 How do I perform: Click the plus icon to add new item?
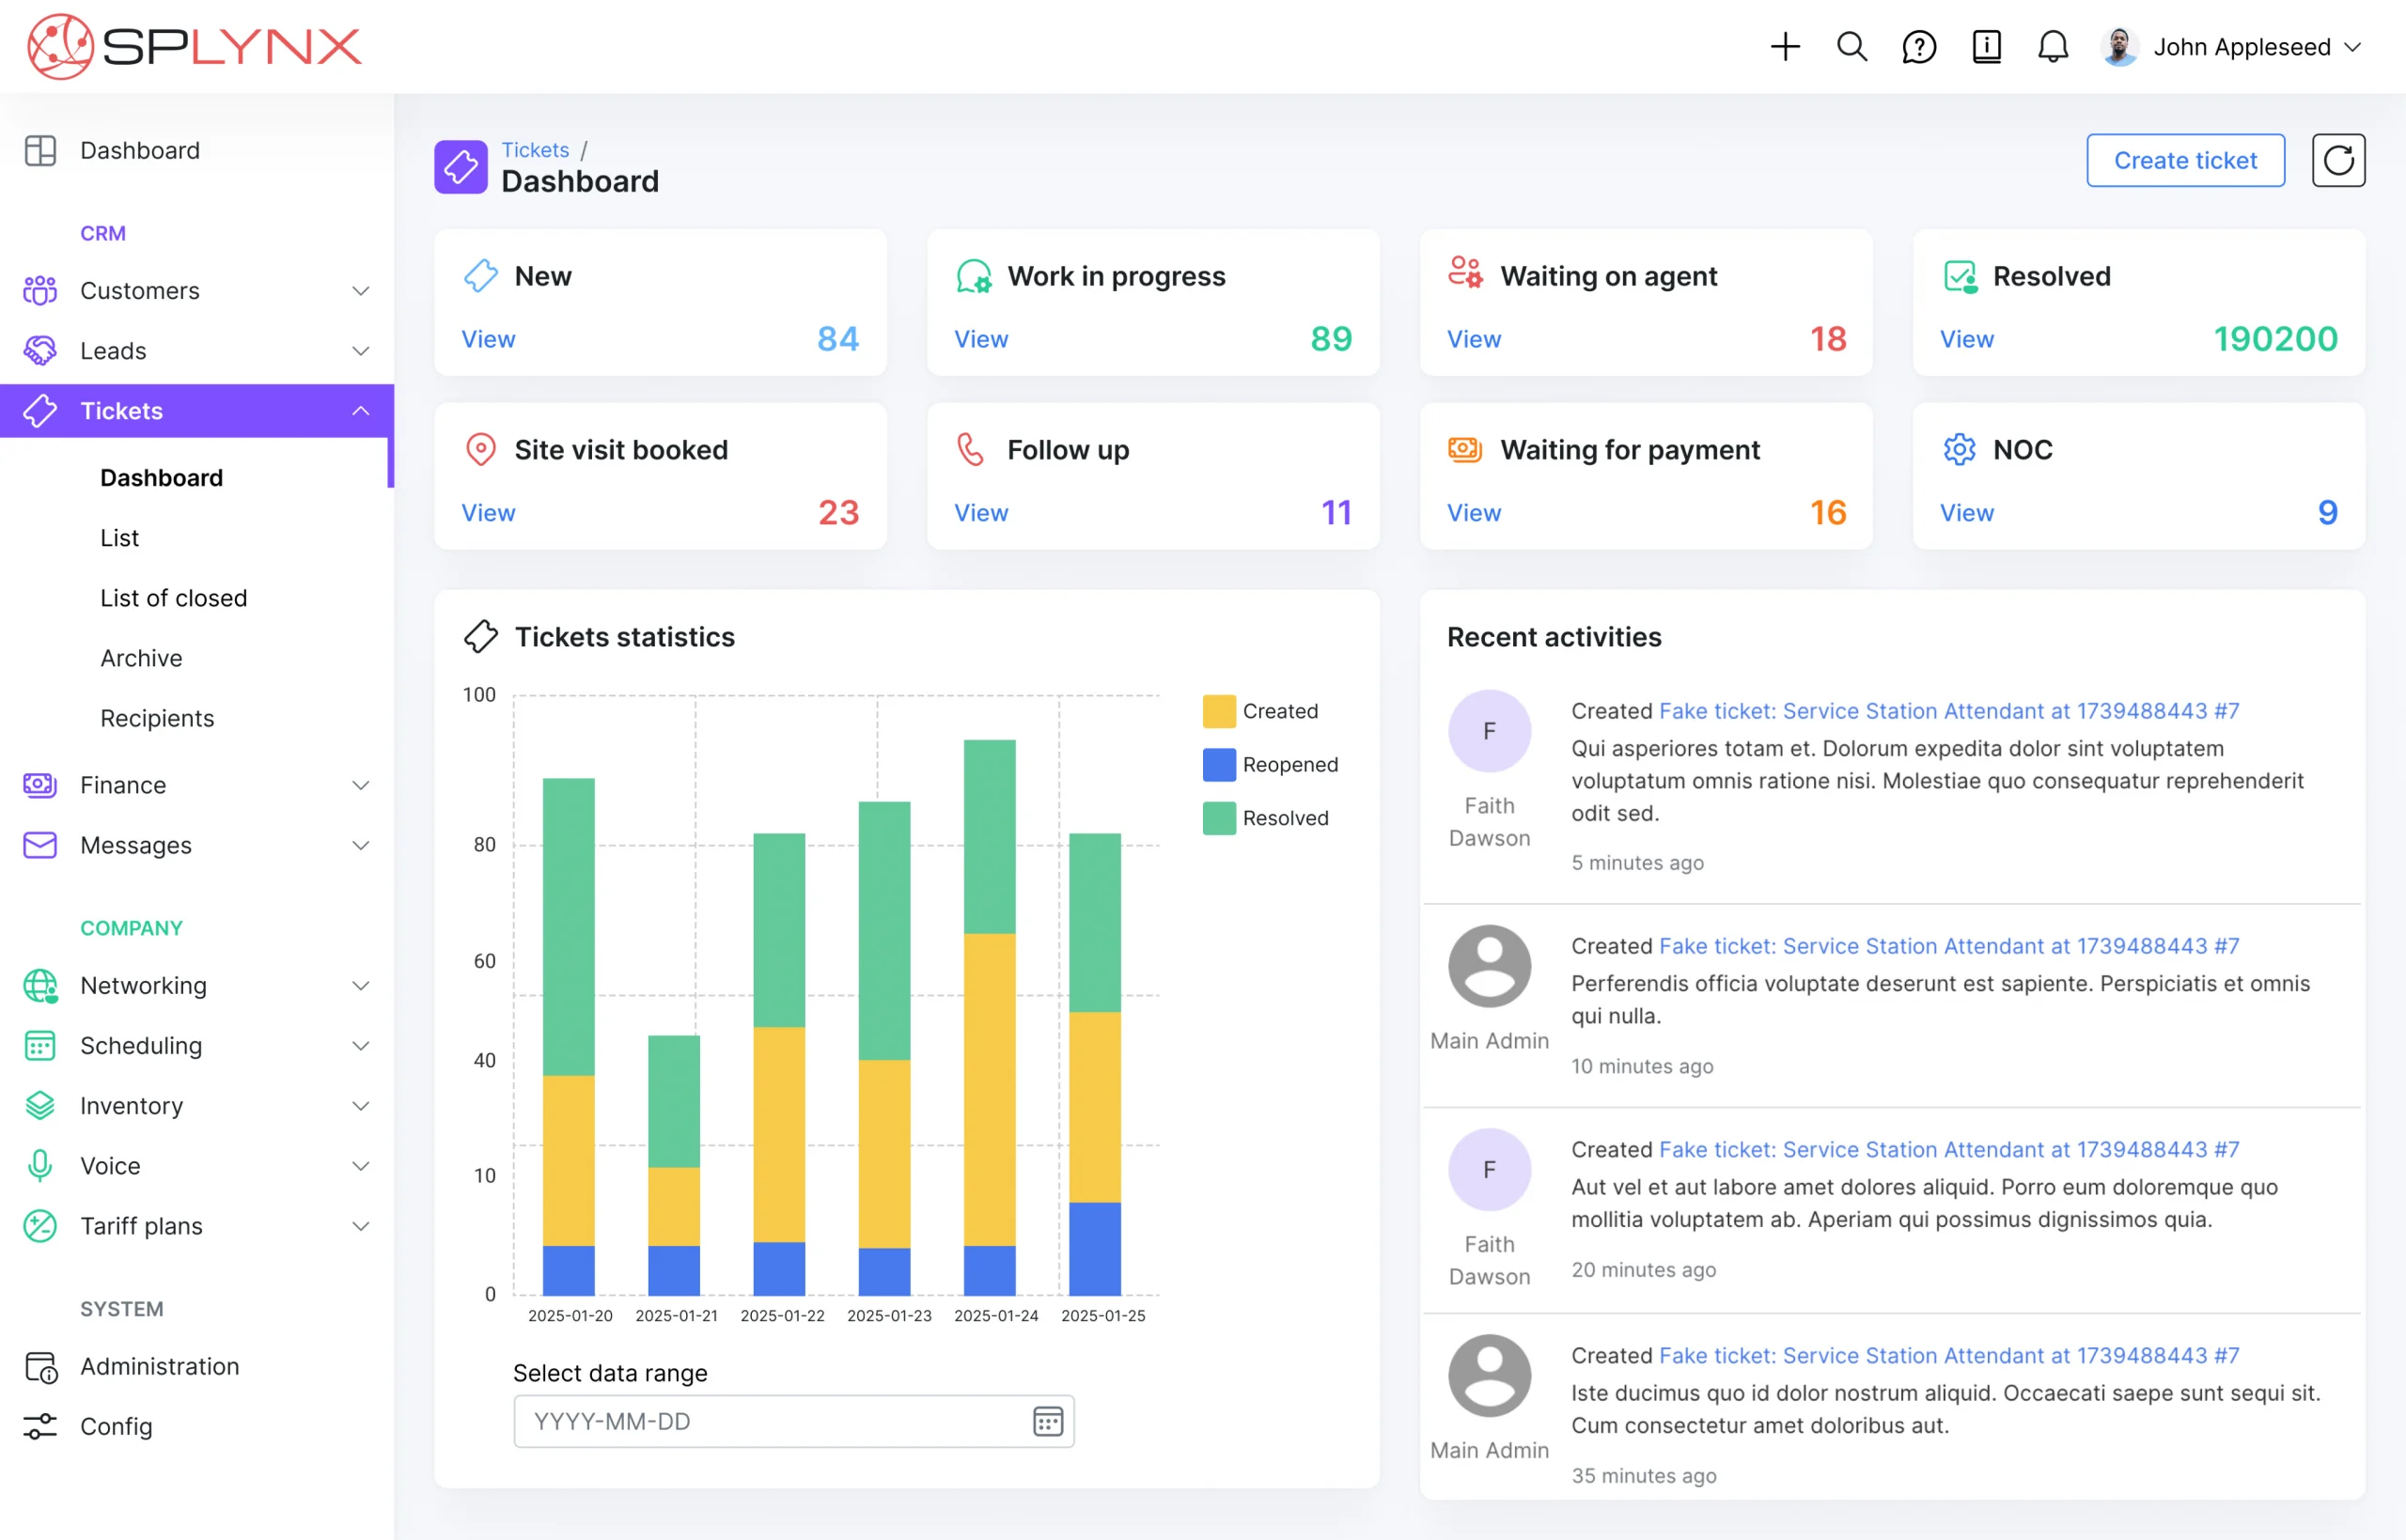click(1786, 46)
